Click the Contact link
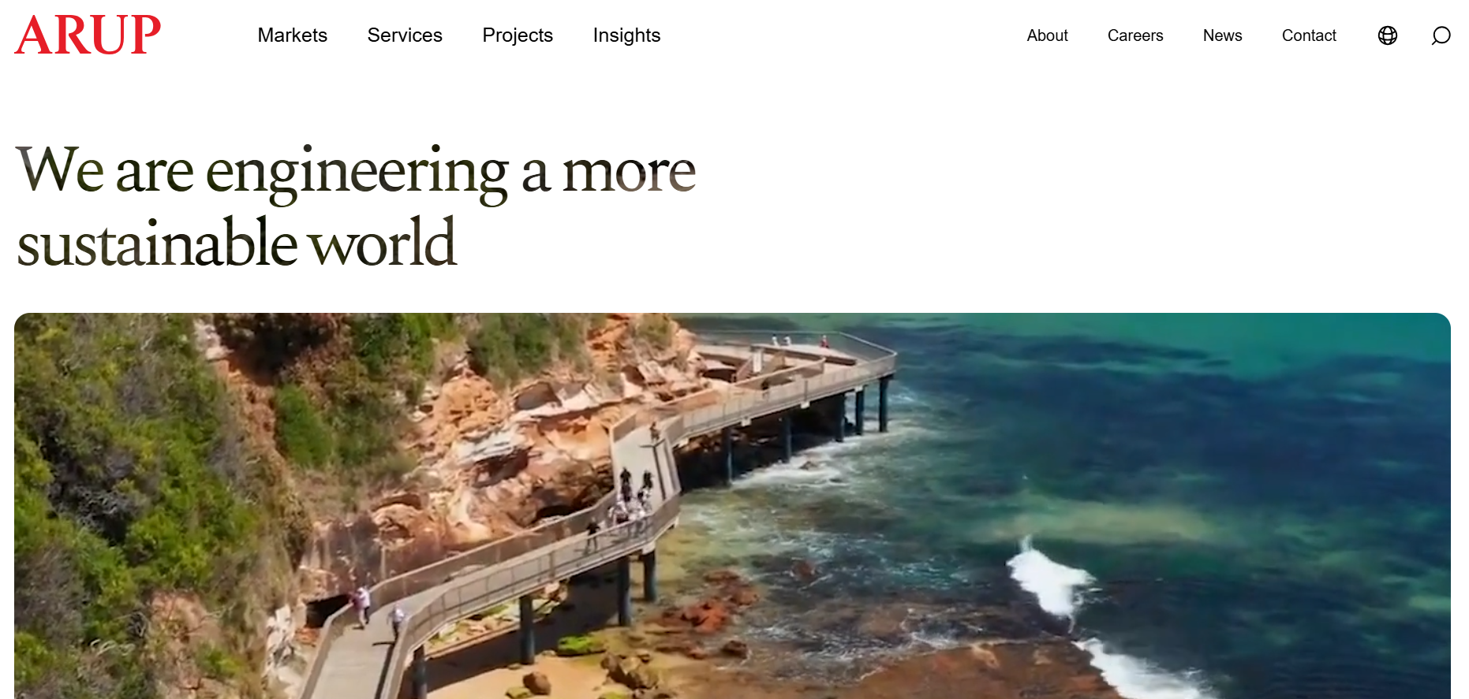The width and height of the screenshot is (1469, 699). click(x=1309, y=35)
